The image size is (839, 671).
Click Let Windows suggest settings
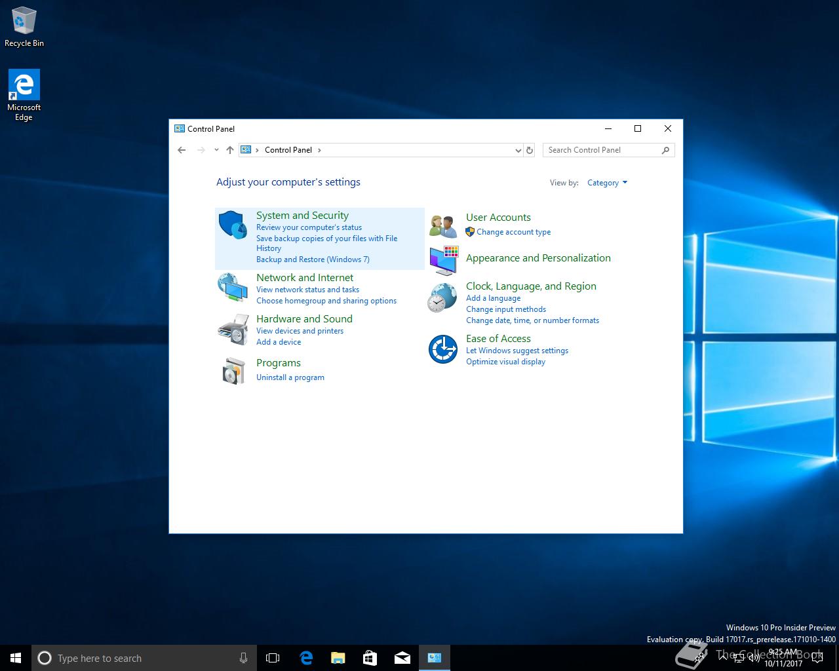[517, 351]
